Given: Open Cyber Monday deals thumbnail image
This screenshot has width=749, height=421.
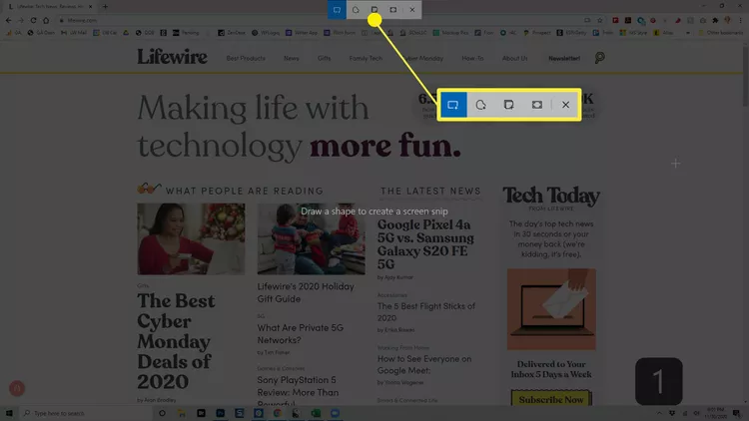Looking at the screenshot, I should (191, 238).
